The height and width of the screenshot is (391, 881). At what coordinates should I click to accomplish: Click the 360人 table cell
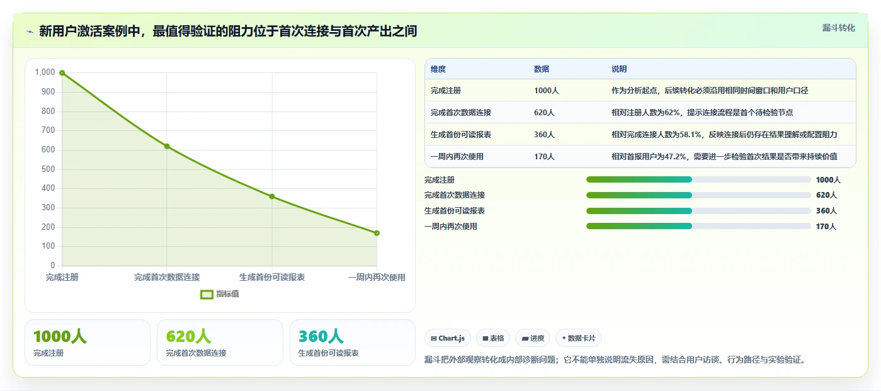[544, 135]
